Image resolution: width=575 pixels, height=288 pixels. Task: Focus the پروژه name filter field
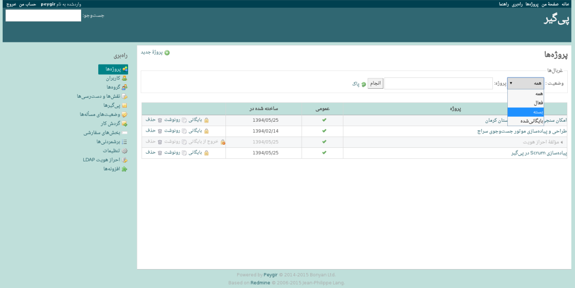click(438, 83)
